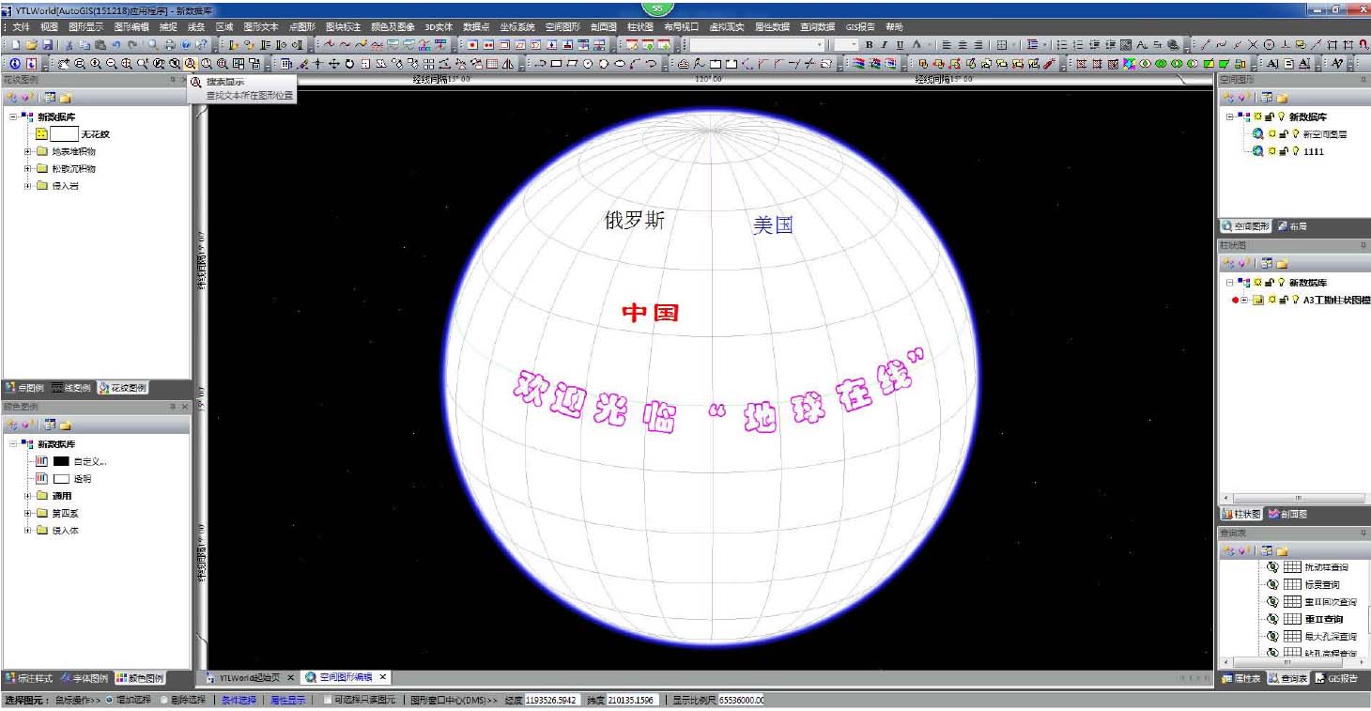Click the pan hand tool icon
The width and height of the screenshot is (1371, 711).
click(x=63, y=63)
